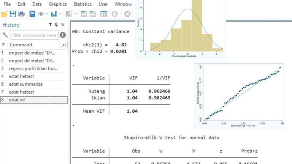The image size is (292, 164).
Task: Open the Window menu
Action: pos(123,4)
